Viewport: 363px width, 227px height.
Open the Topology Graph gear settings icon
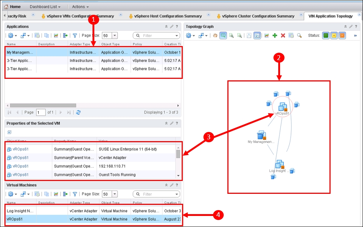[x=188, y=35]
